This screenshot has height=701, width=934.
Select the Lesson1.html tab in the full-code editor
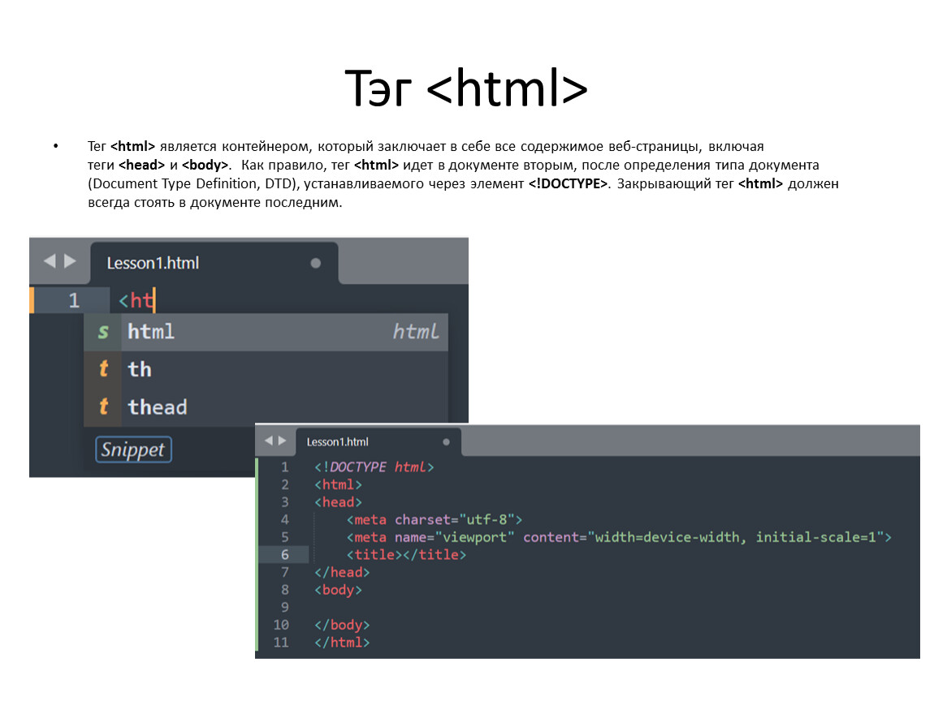coord(337,442)
